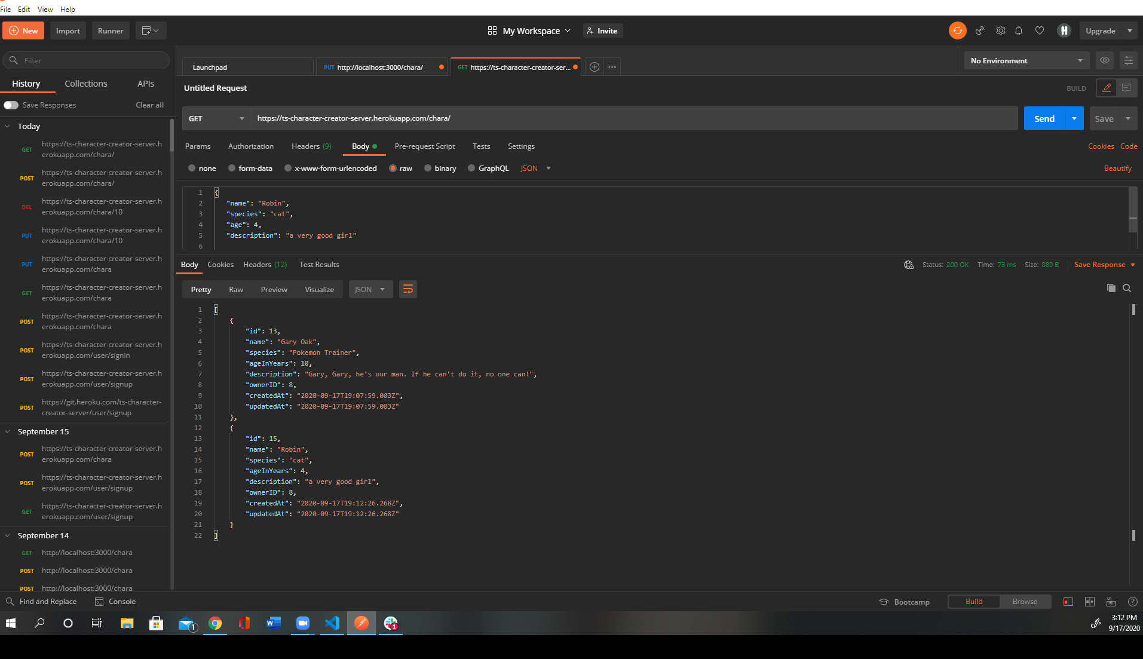Open the capture requests satellite icon
Screen dimensions: 1143x659
pos(980,30)
